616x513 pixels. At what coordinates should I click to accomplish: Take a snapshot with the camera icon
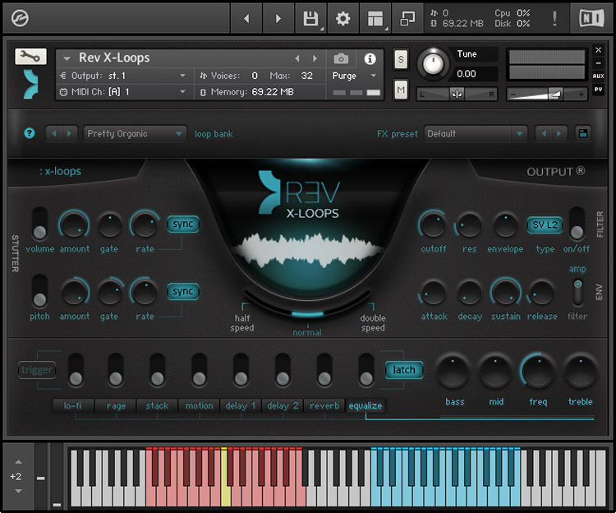[x=341, y=59]
